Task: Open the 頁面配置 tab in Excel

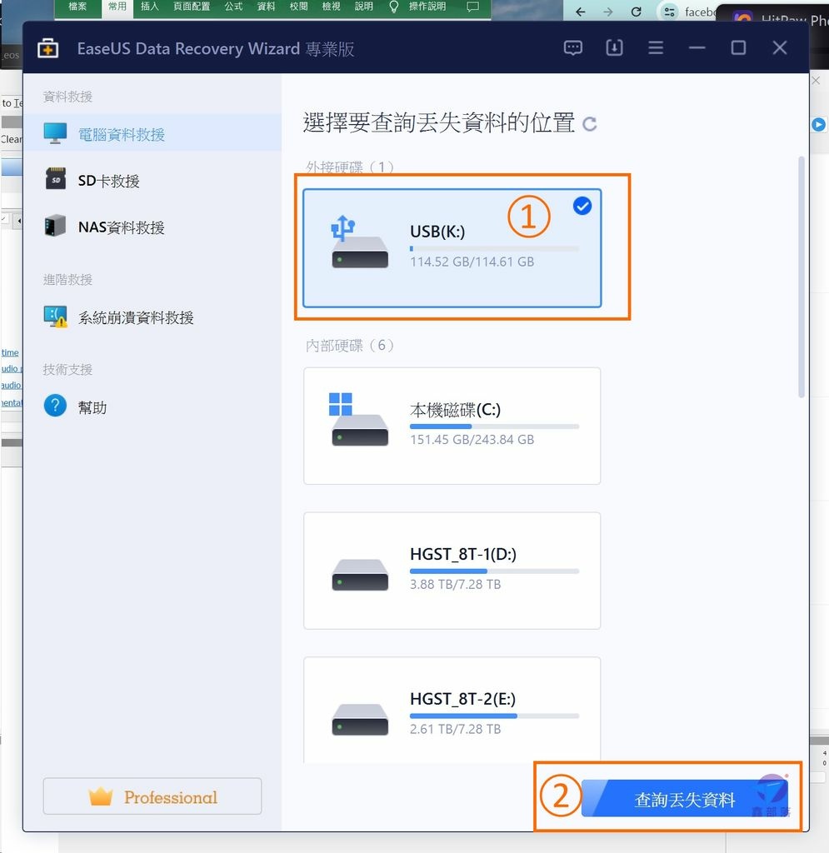Action: (x=192, y=7)
